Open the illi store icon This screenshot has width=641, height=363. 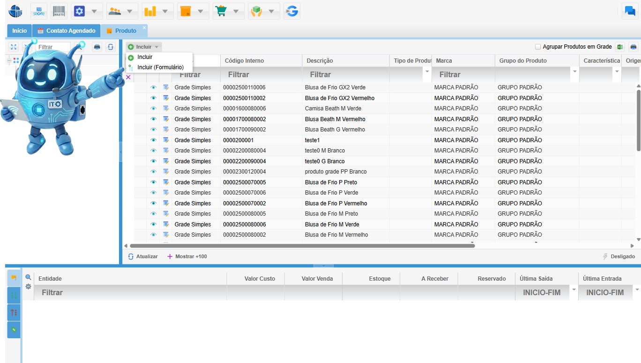pos(38,11)
